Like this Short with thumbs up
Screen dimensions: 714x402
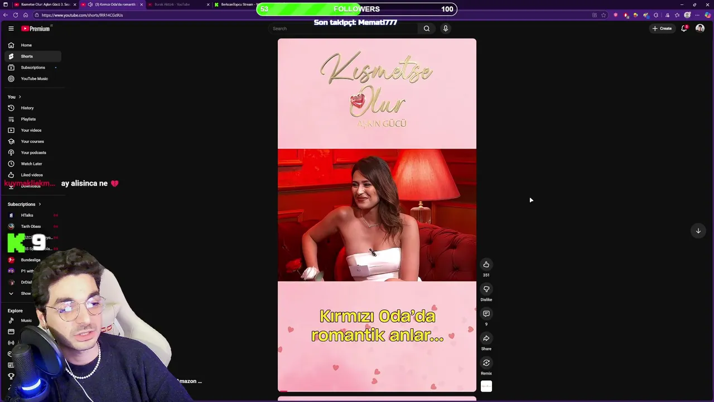[x=486, y=265]
